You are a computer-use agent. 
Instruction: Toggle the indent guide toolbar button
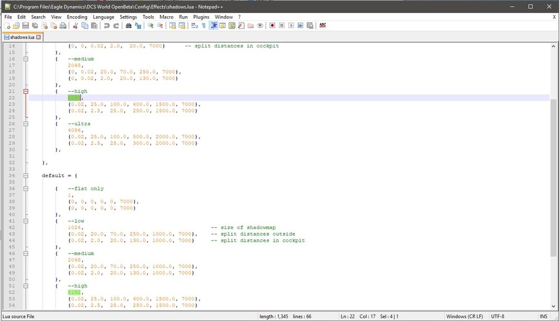click(214, 26)
